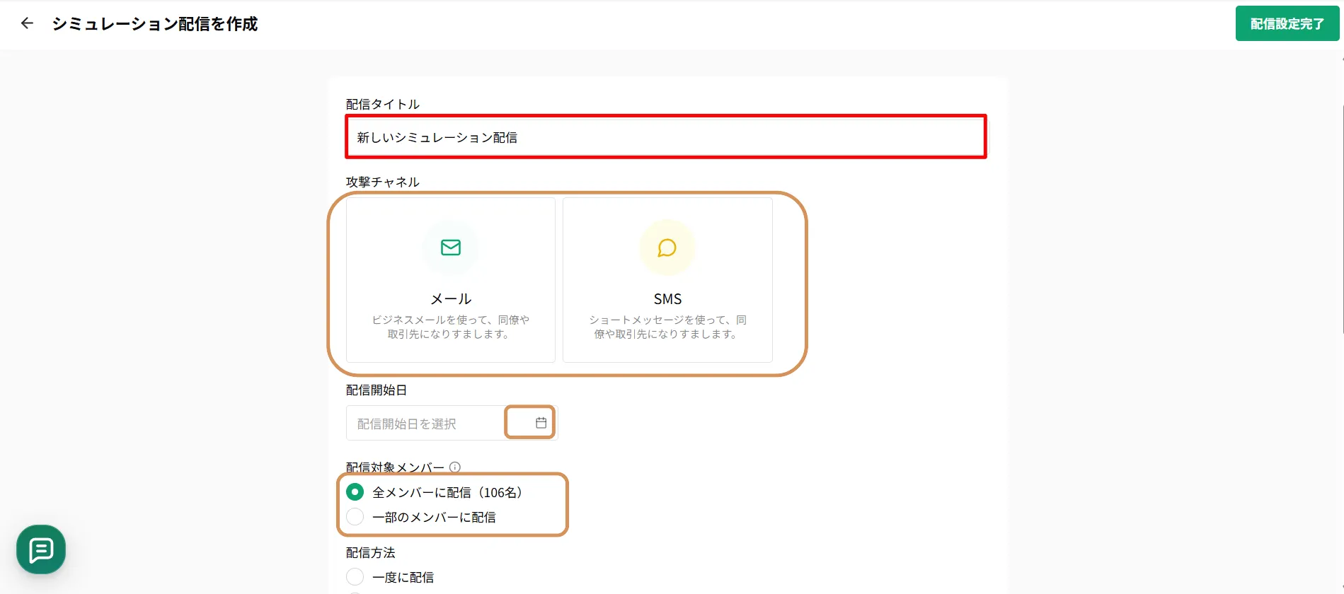Go back using the left arrow
This screenshot has width=1344, height=594.
[27, 23]
